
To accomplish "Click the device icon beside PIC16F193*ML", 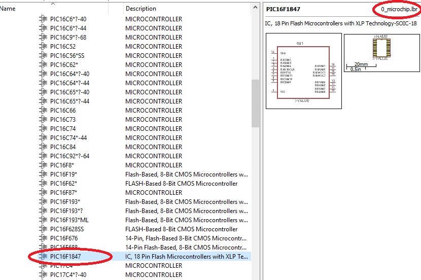I will click(x=43, y=220).
